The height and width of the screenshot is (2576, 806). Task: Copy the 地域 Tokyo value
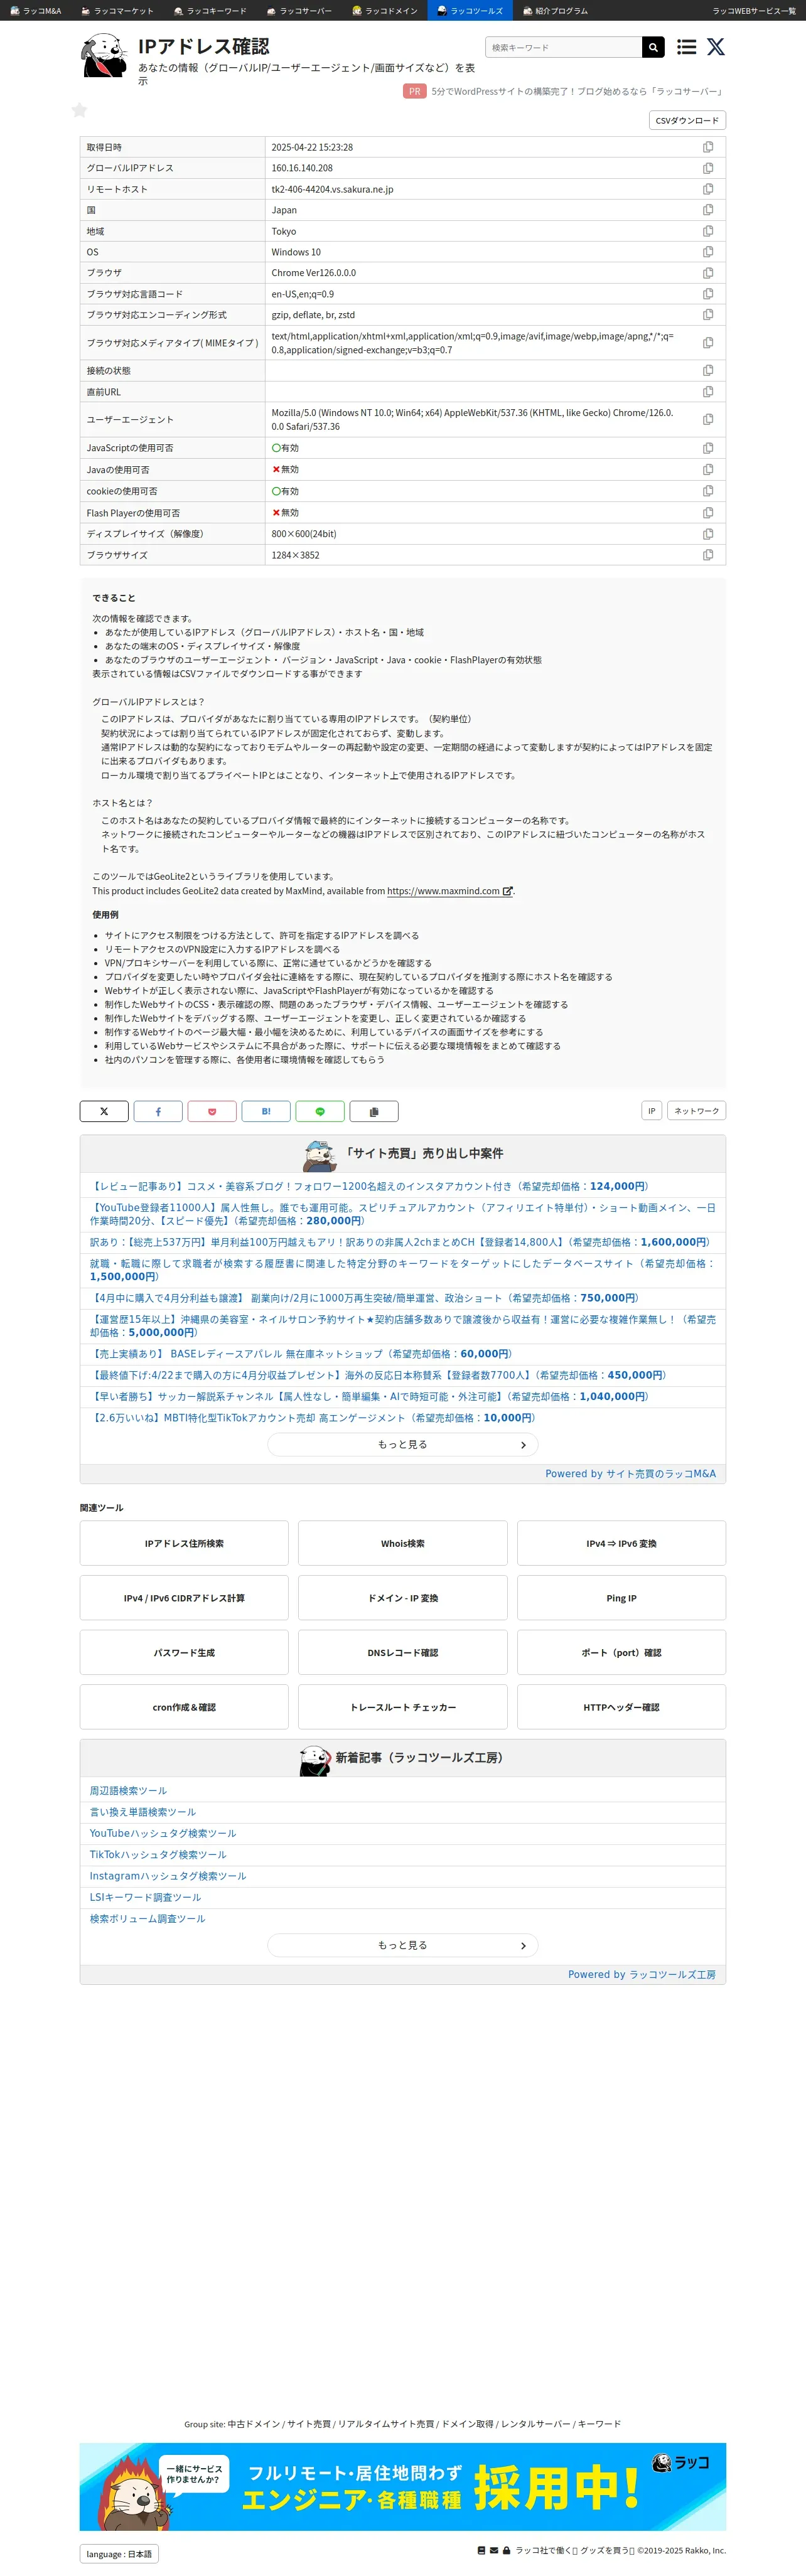[x=708, y=231]
